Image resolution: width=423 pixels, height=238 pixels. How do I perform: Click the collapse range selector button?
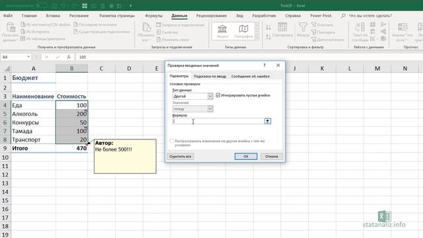[x=268, y=121]
